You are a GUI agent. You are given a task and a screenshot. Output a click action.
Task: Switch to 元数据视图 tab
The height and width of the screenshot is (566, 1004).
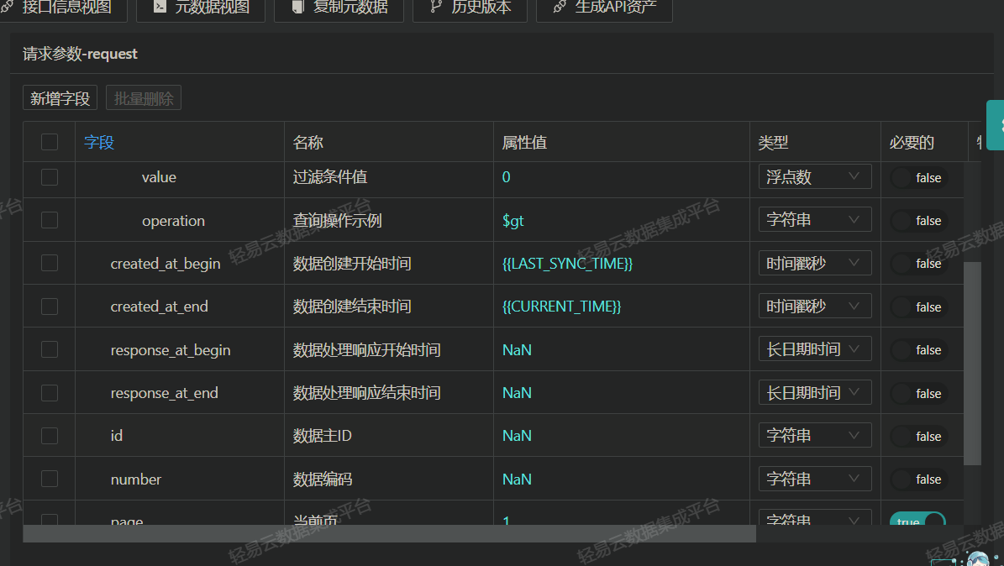click(201, 8)
